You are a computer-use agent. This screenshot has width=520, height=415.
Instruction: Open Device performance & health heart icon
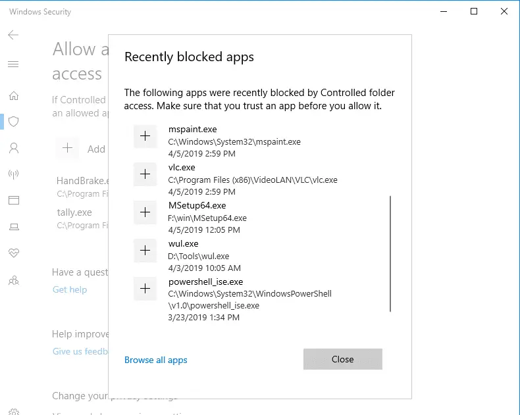point(14,253)
